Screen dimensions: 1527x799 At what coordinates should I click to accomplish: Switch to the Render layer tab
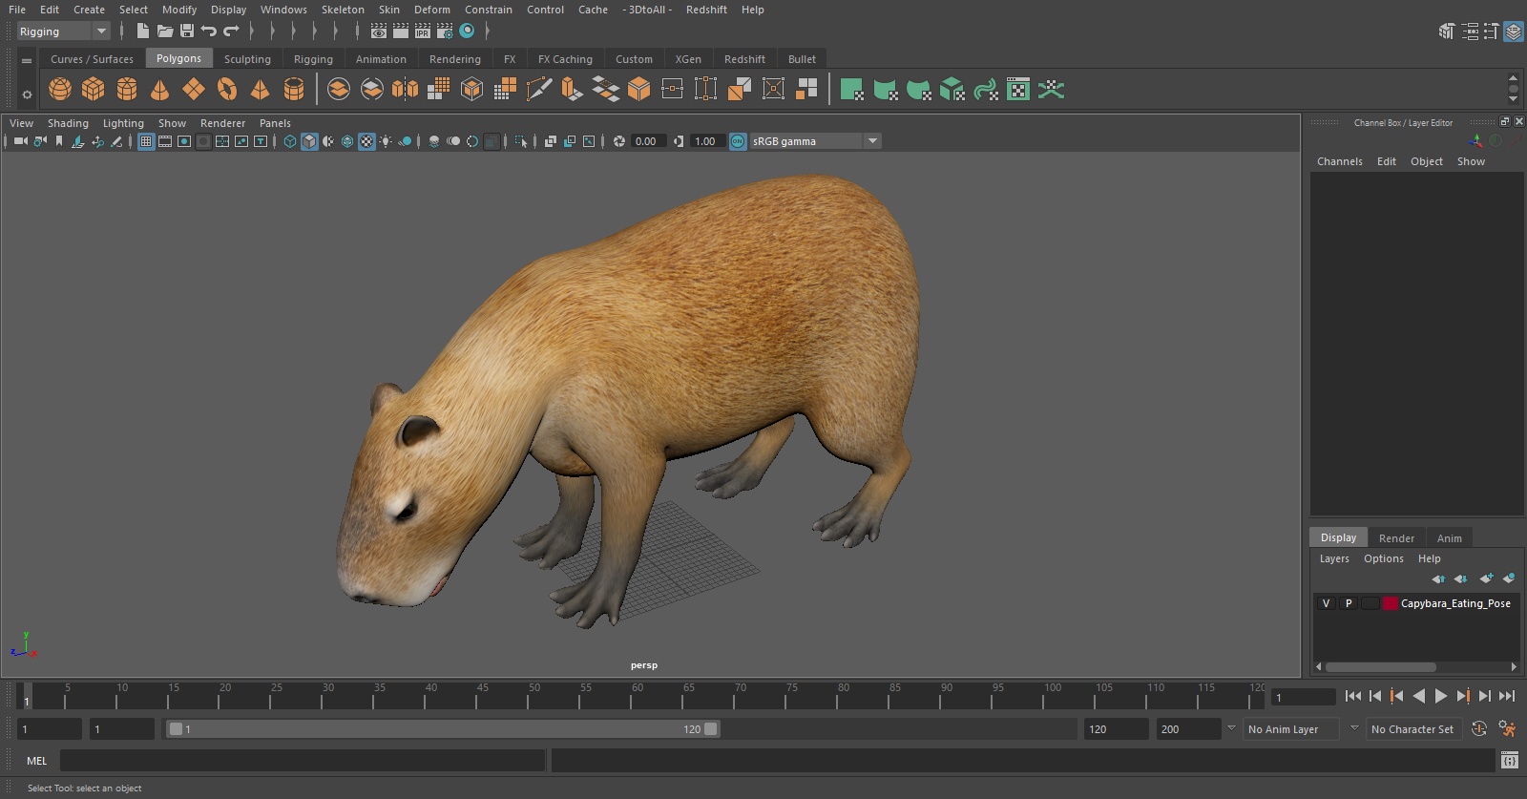point(1396,538)
